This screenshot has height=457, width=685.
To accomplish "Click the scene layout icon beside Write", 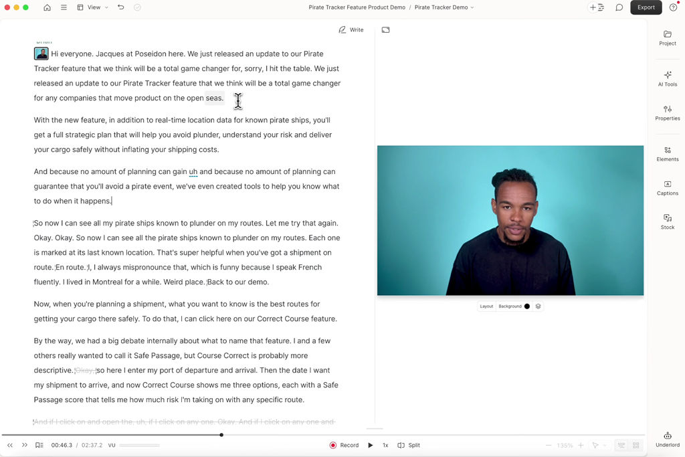I will 385,29.
